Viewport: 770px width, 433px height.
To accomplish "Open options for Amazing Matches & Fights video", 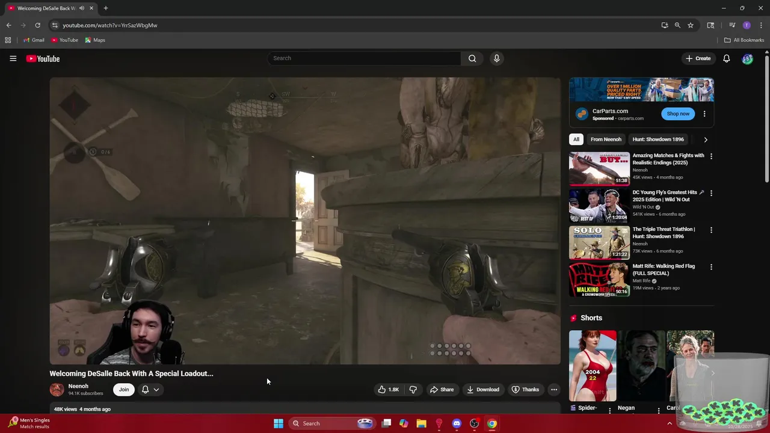I will 711,156.
